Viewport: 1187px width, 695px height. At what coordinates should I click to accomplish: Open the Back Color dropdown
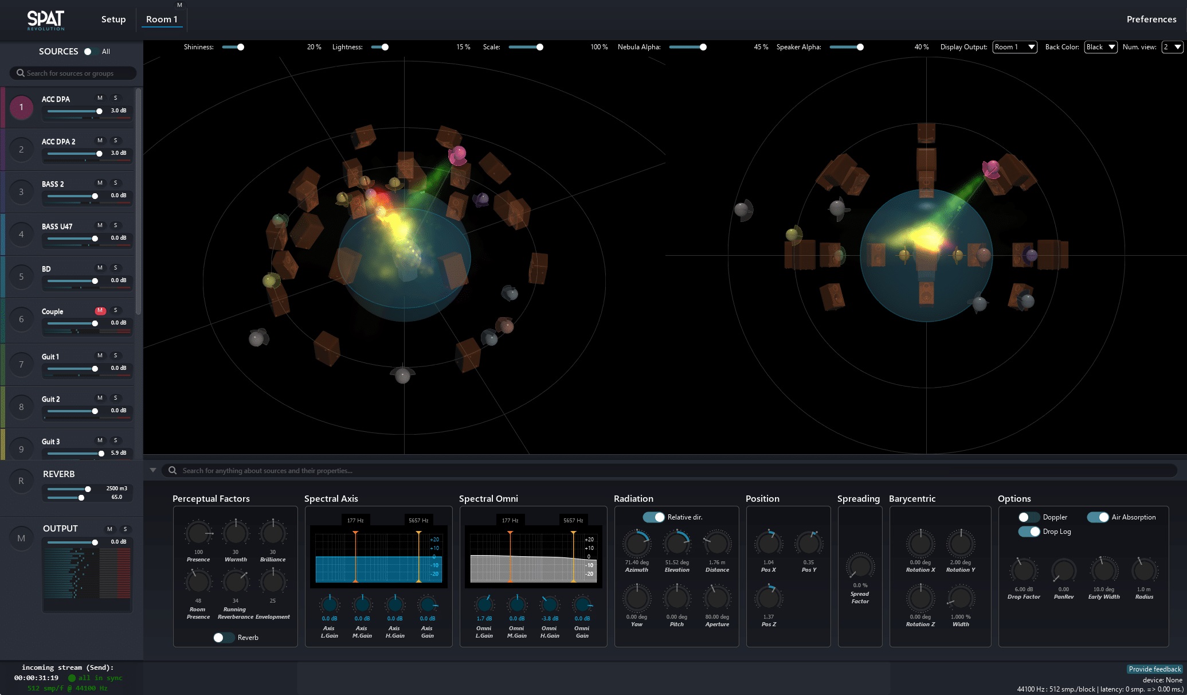coord(1100,47)
